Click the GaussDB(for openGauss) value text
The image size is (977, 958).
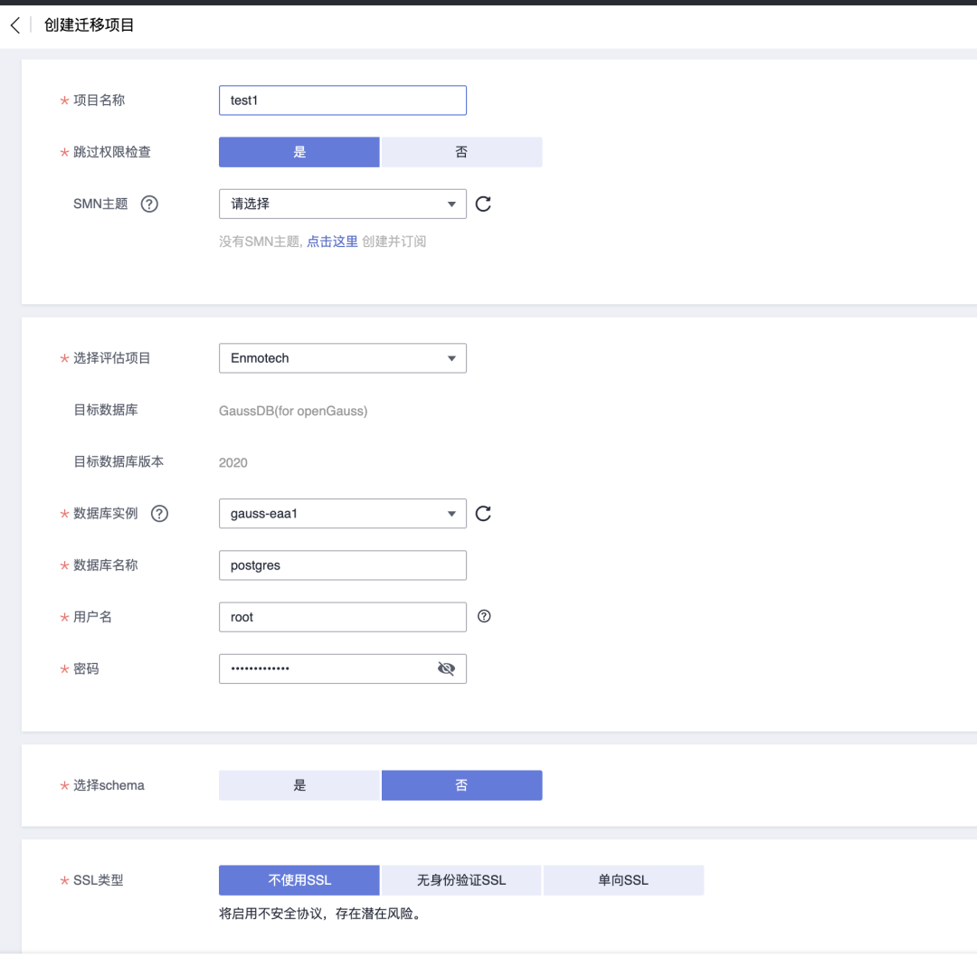click(293, 411)
